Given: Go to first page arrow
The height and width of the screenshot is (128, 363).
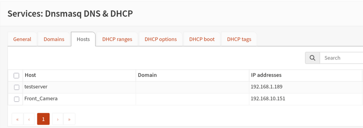Looking at the screenshot, I should point(18,119).
